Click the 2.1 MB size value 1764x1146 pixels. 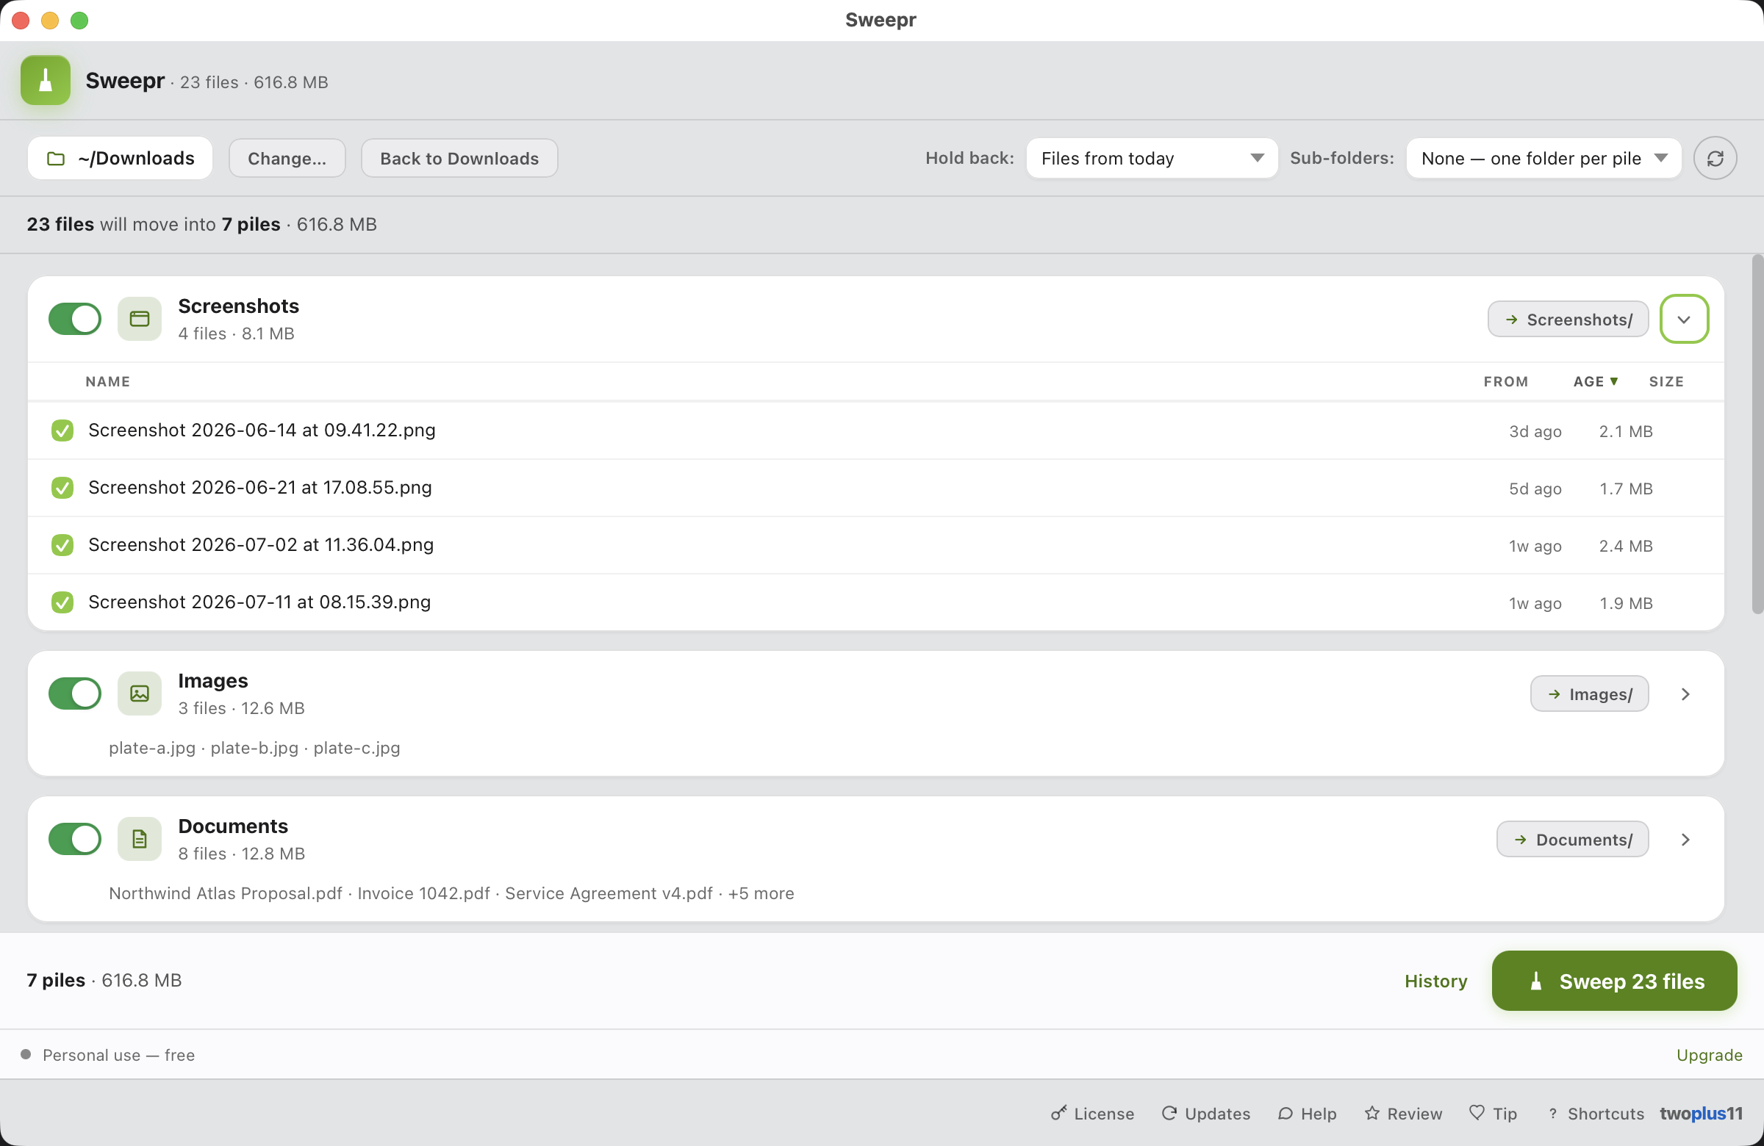(x=1625, y=431)
